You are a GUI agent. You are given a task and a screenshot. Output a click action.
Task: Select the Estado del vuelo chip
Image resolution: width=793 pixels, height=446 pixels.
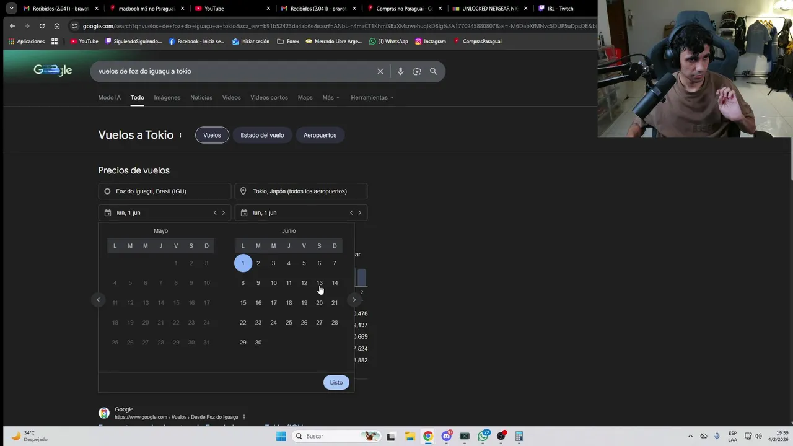click(262, 135)
